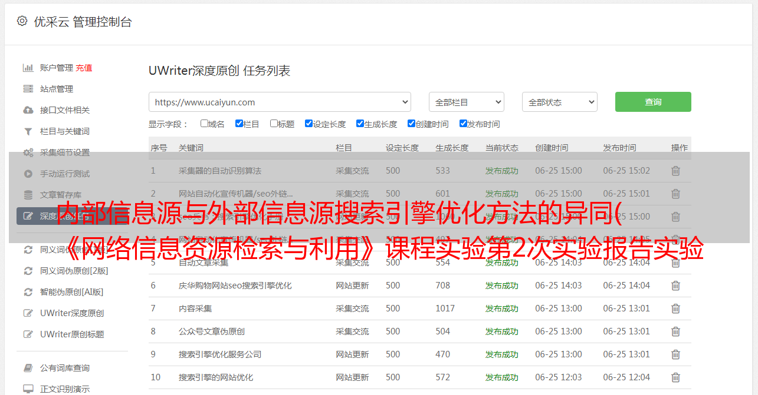Screen dimensions: 758x395
Task: Click the keyword 采集器的自动识别算法
Action: tap(220, 171)
